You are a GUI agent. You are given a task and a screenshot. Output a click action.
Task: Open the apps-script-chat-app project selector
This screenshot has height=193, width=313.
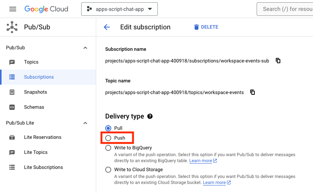[119, 9]
